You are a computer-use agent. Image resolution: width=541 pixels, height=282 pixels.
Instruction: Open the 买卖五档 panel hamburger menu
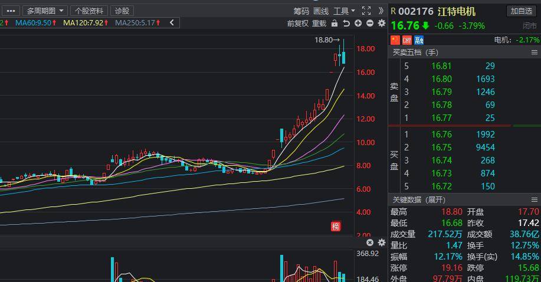point(535,53)
